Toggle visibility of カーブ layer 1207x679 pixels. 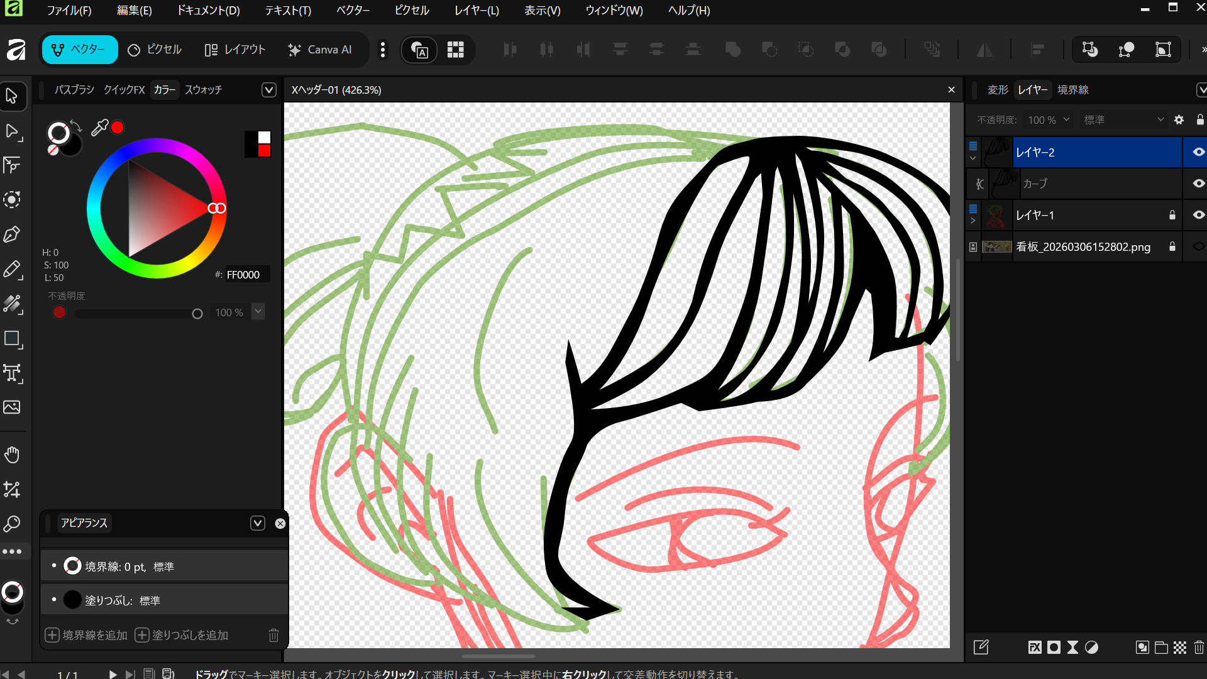pyautogui.click(x=1198, y=184)
